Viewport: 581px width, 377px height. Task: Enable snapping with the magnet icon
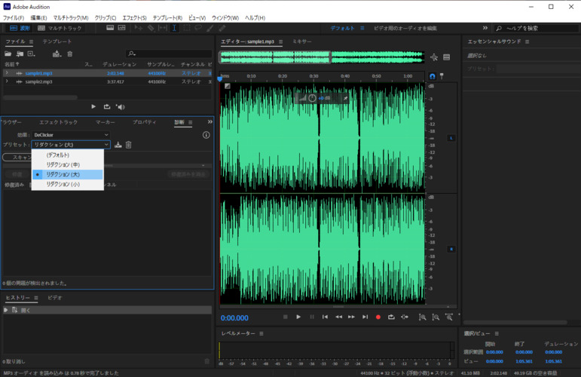point(432,76)
